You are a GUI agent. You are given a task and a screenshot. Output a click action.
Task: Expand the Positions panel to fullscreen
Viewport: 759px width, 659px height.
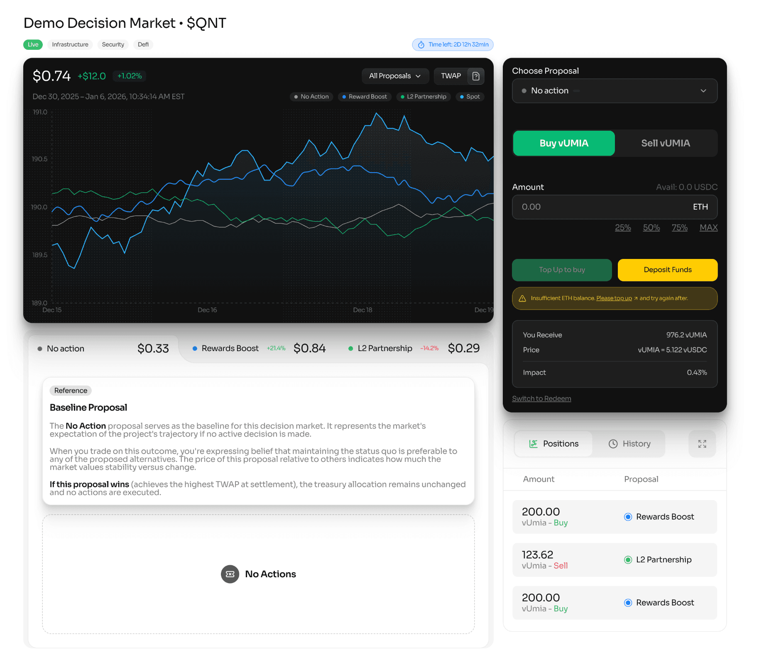[702, 444]
